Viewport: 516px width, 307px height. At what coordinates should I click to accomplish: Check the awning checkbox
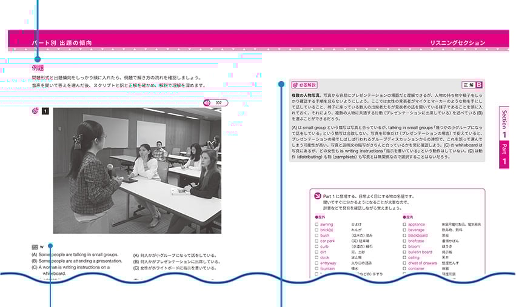tap(317, 225)
